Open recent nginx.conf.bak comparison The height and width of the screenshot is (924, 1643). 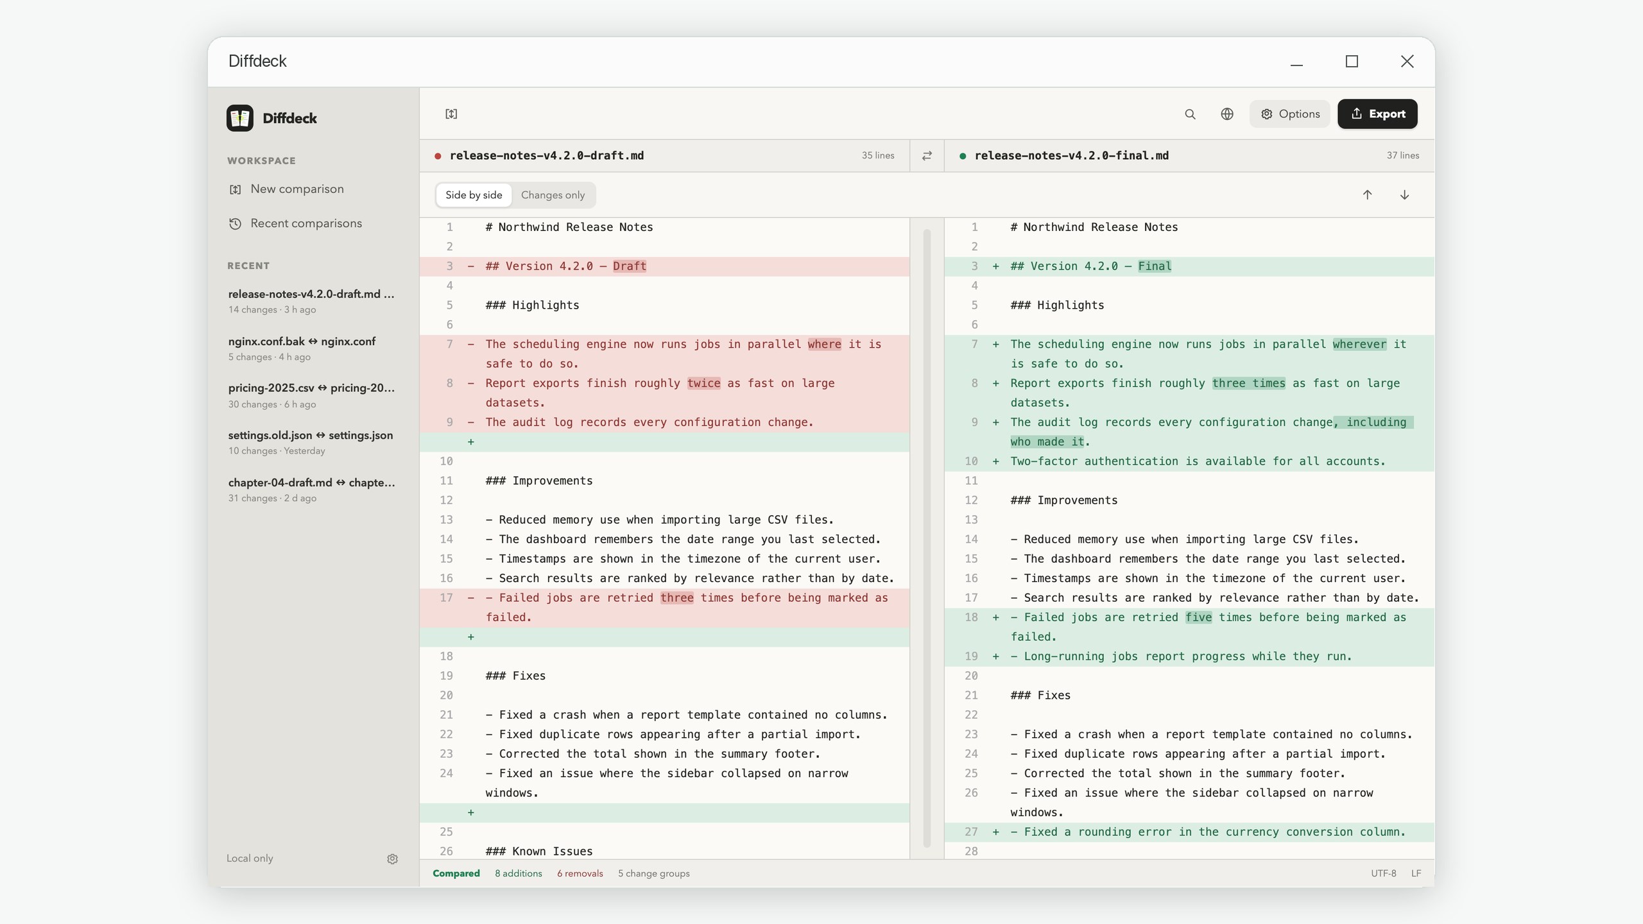[x=313, y=348]
